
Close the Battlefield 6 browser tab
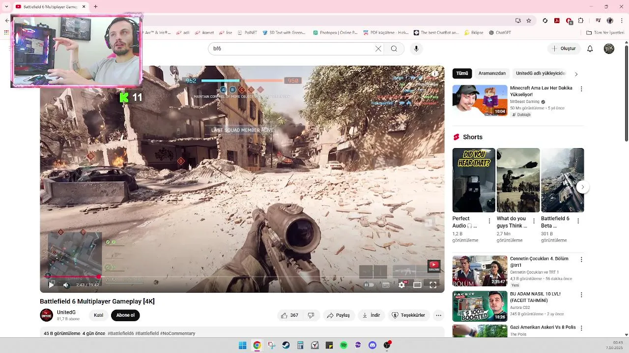click(84, 7)
